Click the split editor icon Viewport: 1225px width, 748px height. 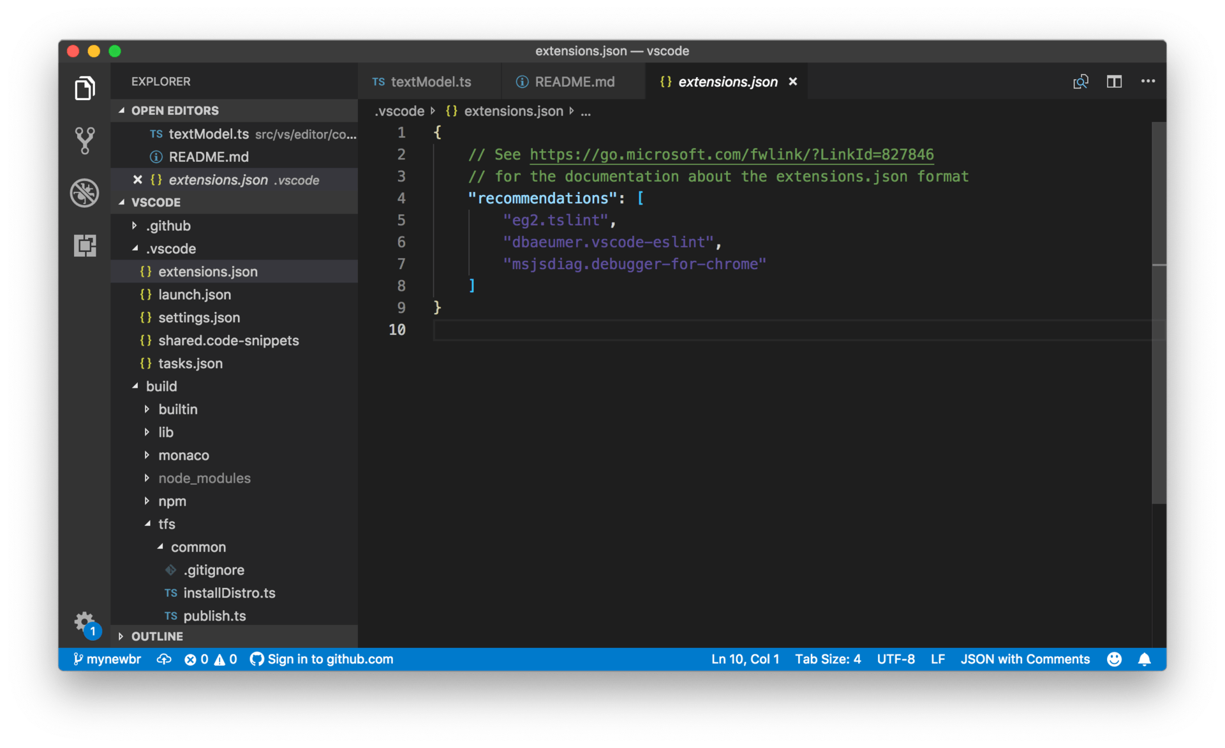[1114, 82]
